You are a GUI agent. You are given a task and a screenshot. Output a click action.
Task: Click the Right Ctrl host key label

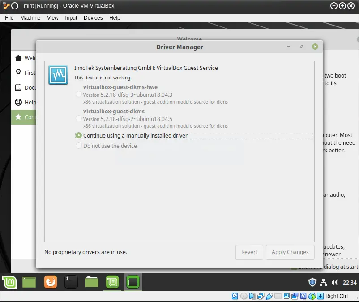(336, 296)
